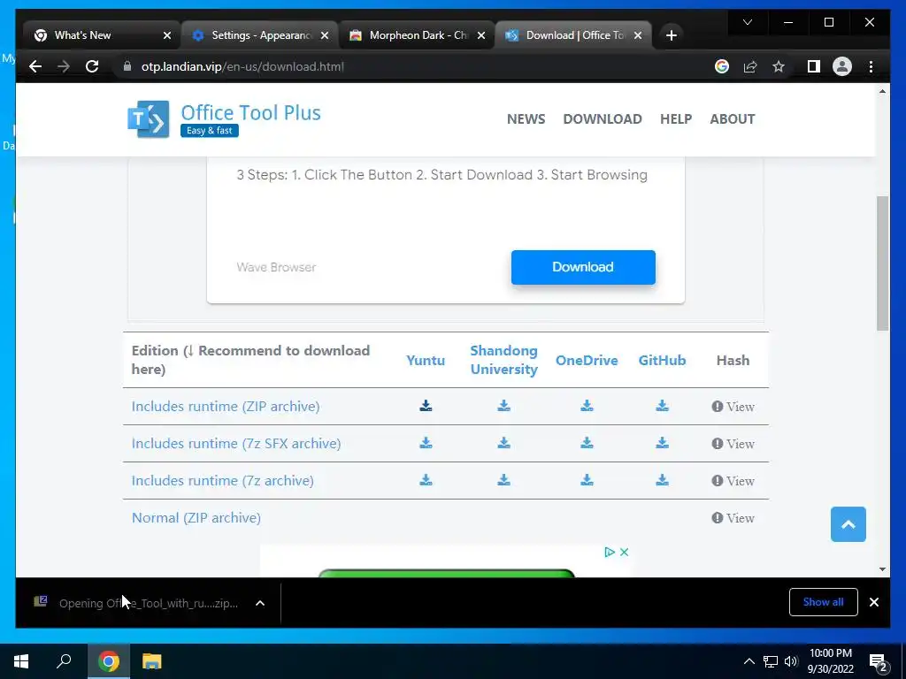Download 7z archive from Shandong University
Viewport: 906px width, 679px height.
point(503,480)
